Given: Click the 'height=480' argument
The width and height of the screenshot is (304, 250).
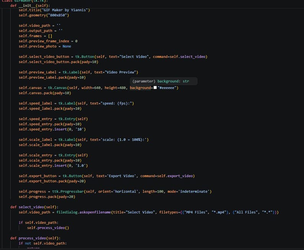Looking at the screenshot, I should coord(115,88).
